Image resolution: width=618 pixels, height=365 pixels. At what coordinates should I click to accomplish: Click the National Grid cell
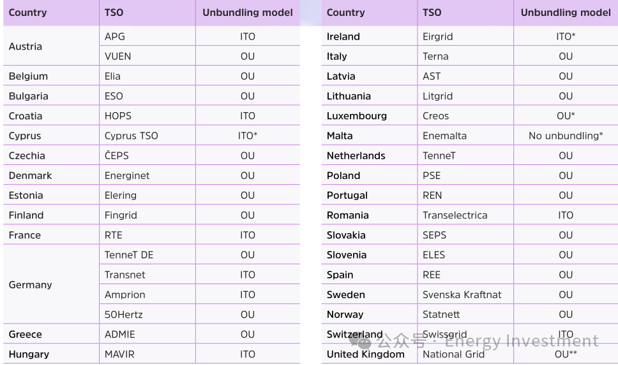(x=453, y=354)
